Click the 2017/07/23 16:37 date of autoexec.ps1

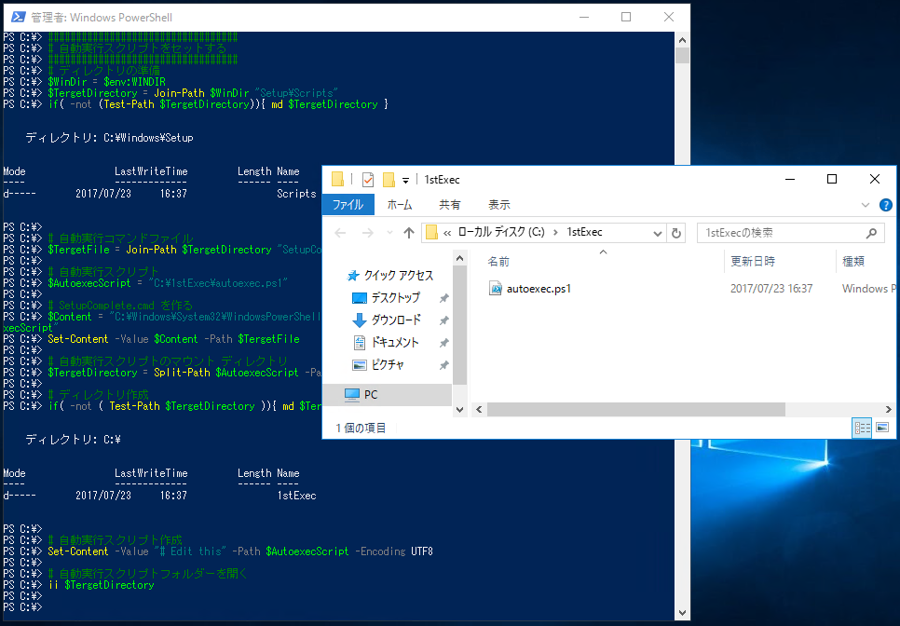pyautogui.click(x=771, y=289)
